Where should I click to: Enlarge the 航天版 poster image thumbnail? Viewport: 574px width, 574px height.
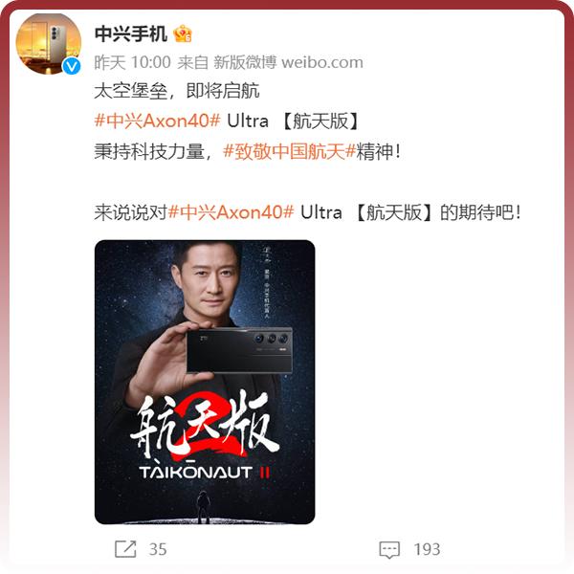(x=205, y=382)
